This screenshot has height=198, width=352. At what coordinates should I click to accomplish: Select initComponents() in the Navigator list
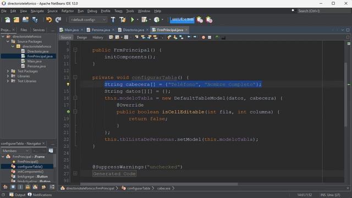click(x=30, y=172)
